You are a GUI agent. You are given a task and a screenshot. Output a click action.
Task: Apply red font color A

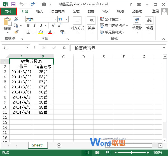50,32
